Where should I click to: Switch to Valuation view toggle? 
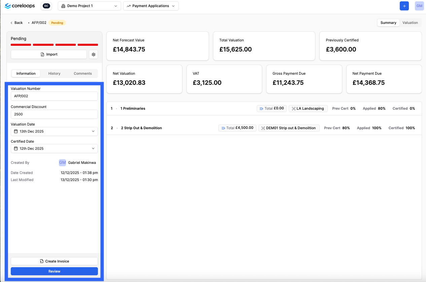(410, 23)
